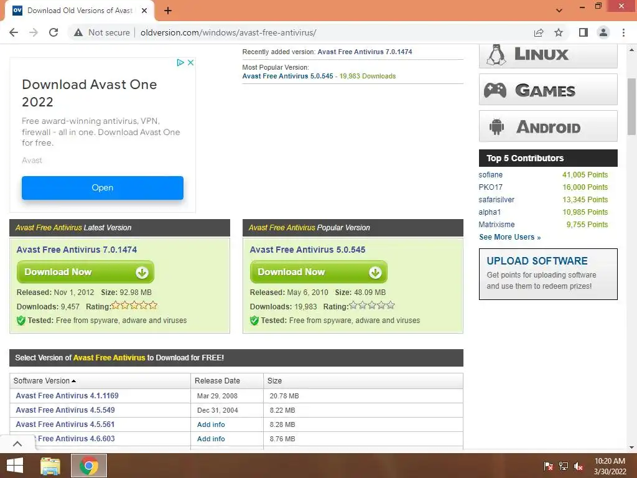
Task: Open Avast Free Antivirus 4.6.603
Action: (x=76, y=439)
